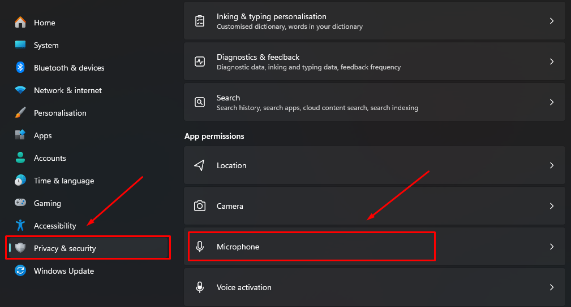
Task: Click the Apps icon in sidebar
Action: pyautogui.click(x=20, y=135)
